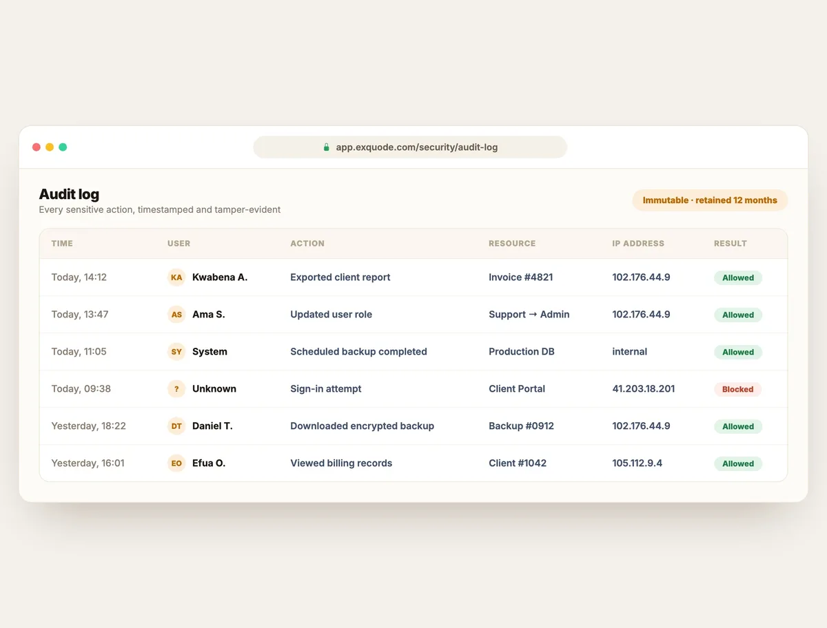This screenshot has width=827, height=628.
Task: Sort by the TIME column header
Action: click(x=62, y=244)
